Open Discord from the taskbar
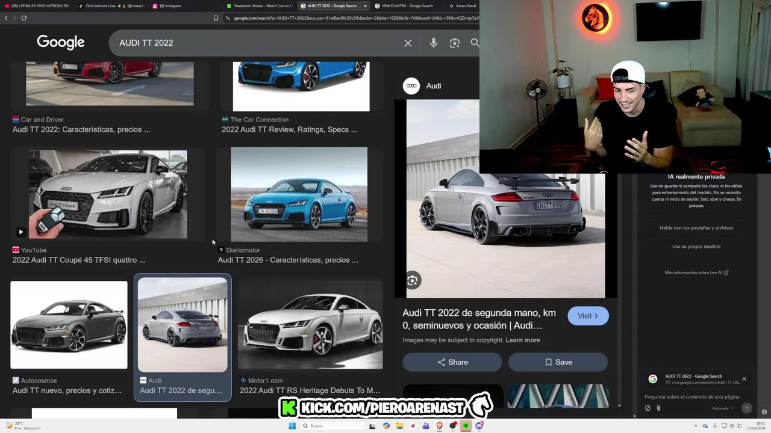This screenshot has height=433, width=771. pos(479,426)
